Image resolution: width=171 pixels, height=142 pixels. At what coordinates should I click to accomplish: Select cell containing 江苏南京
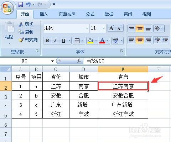tap(123, 86)
